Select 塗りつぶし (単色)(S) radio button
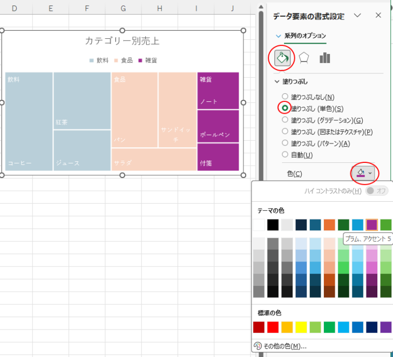Viewport: 393px width, 357px height. click(x=285, y=108)
